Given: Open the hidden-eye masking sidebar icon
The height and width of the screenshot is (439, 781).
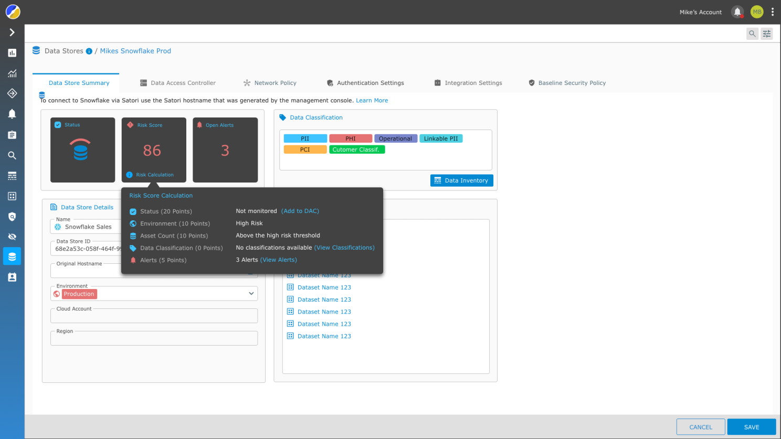Looking at the screenshot, I should point(12,237).
